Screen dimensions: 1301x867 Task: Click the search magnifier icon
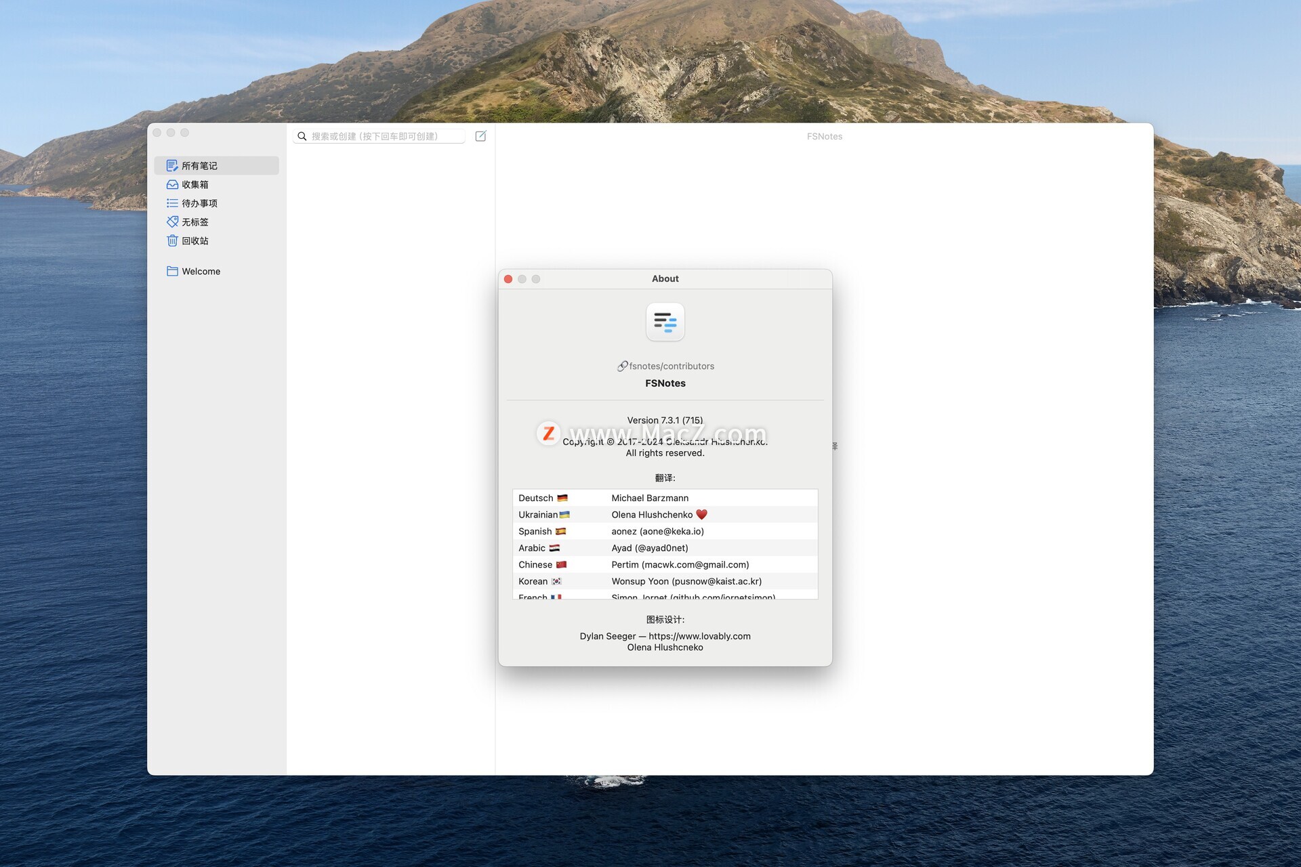coord(302,136)
